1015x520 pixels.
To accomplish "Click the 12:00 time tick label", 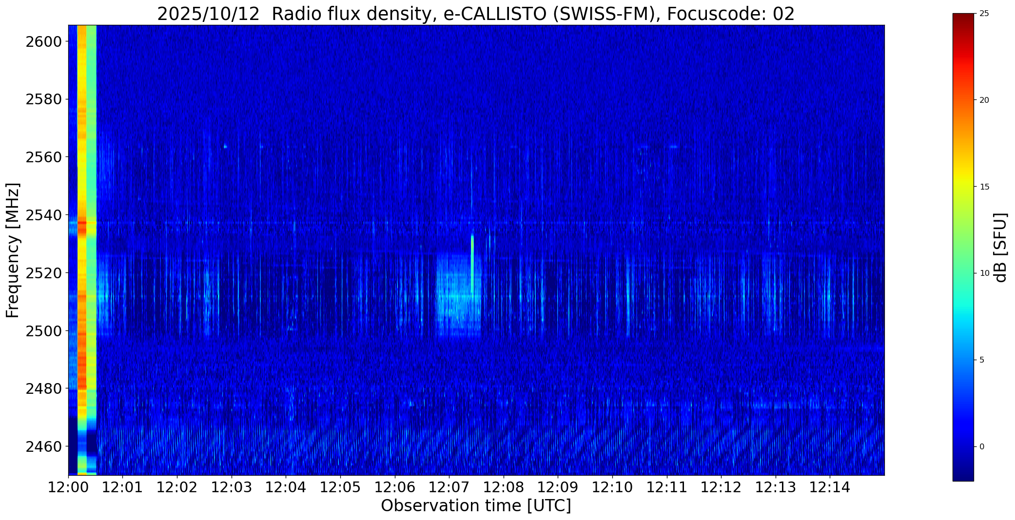I will [68, 487].
